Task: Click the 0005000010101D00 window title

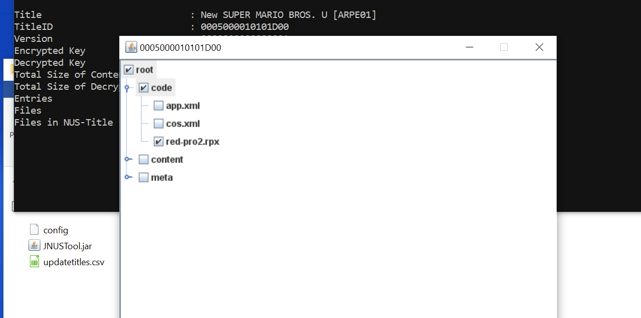Action: (180, 48)
